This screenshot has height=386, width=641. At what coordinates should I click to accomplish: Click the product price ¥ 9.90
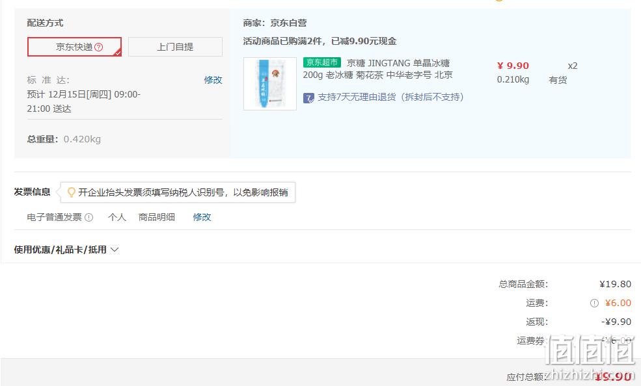pos(513,66)
